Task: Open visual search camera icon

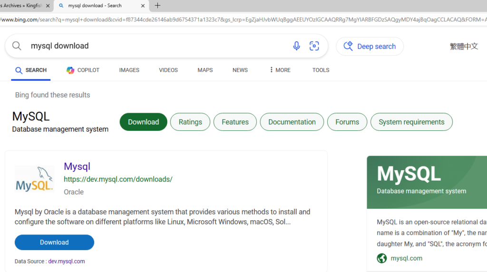Action: pos(314,46)
